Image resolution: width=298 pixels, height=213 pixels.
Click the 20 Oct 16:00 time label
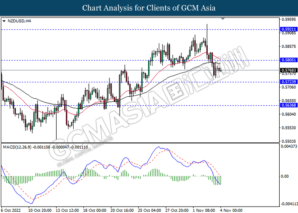[x=122, y=210]
